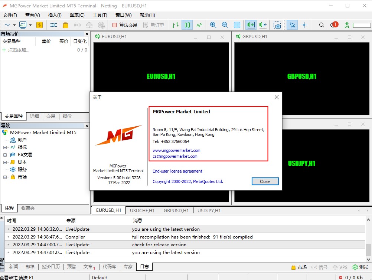Toggle the 算法交易 algo trading button
This screenshot has height=280, width=372.
point(125,25)
